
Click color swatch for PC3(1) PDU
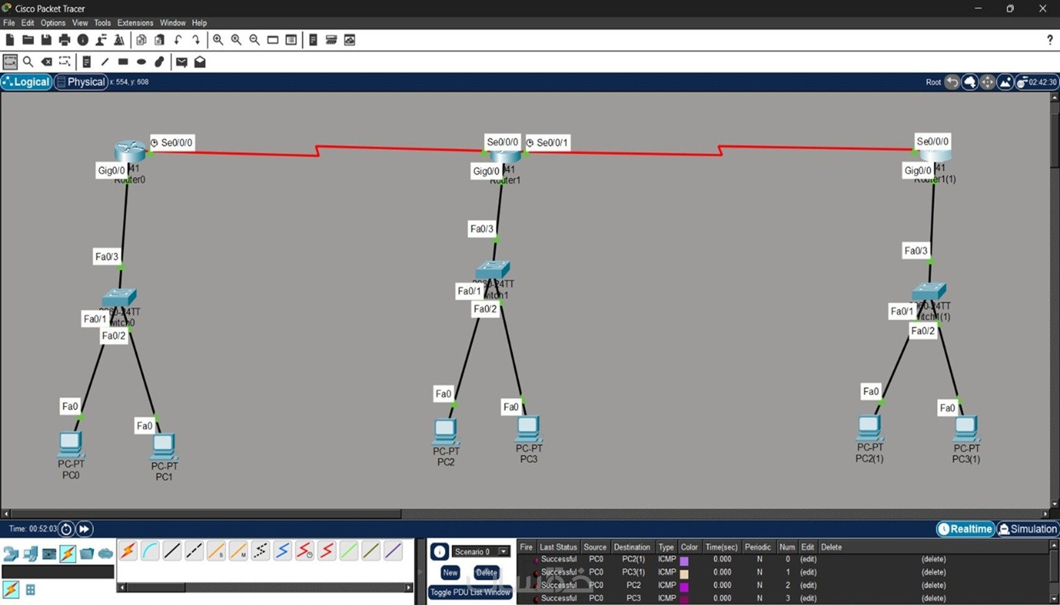(x=684, y=574)
